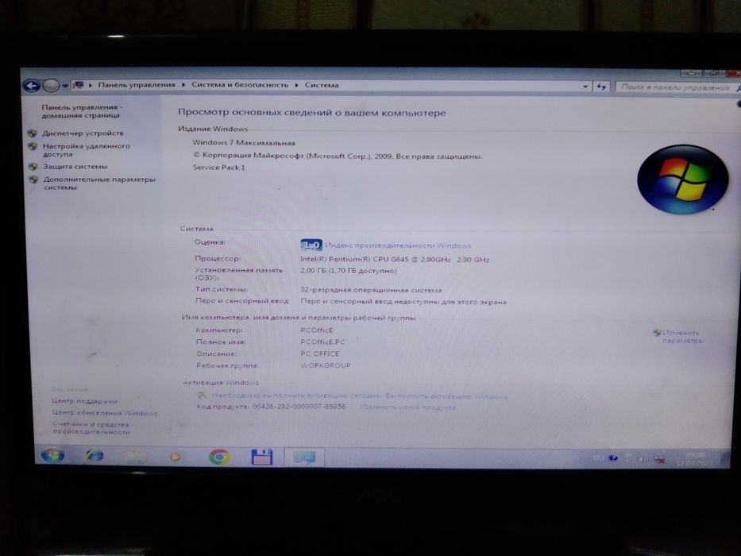This screenshot has height=556, width=741.
Task: Go back with the Back arrow button
Action: click(32, 86)
